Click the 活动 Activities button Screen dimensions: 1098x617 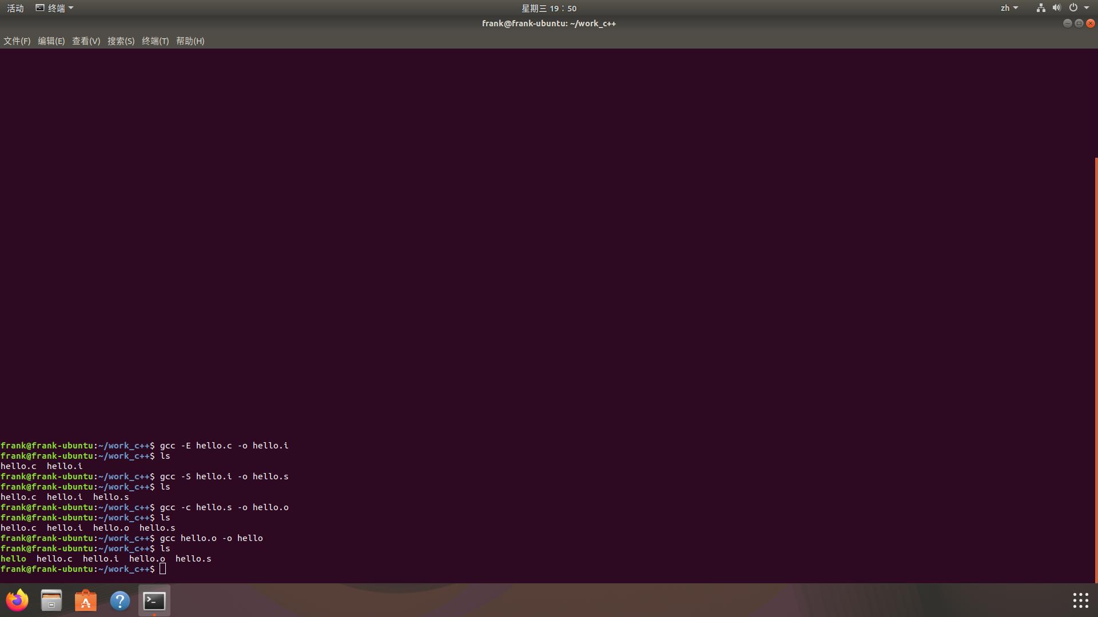[x=15, y=8]
